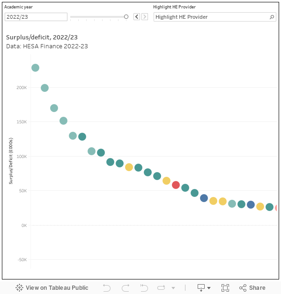281x294 pixels.
Task: Click the first blue data point
Action: click(204, 198)
